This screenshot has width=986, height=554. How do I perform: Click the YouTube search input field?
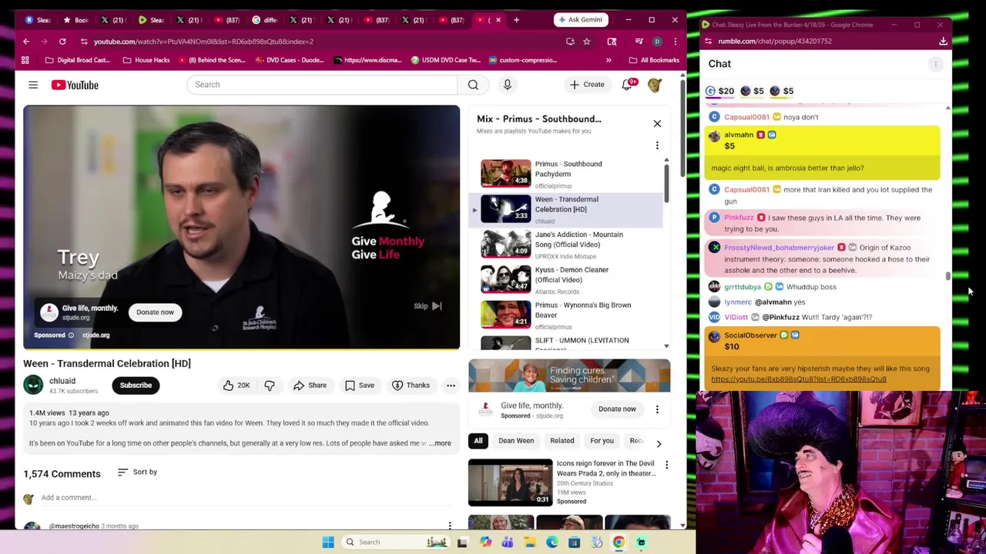pyautogui.click(x=322, y=85)
